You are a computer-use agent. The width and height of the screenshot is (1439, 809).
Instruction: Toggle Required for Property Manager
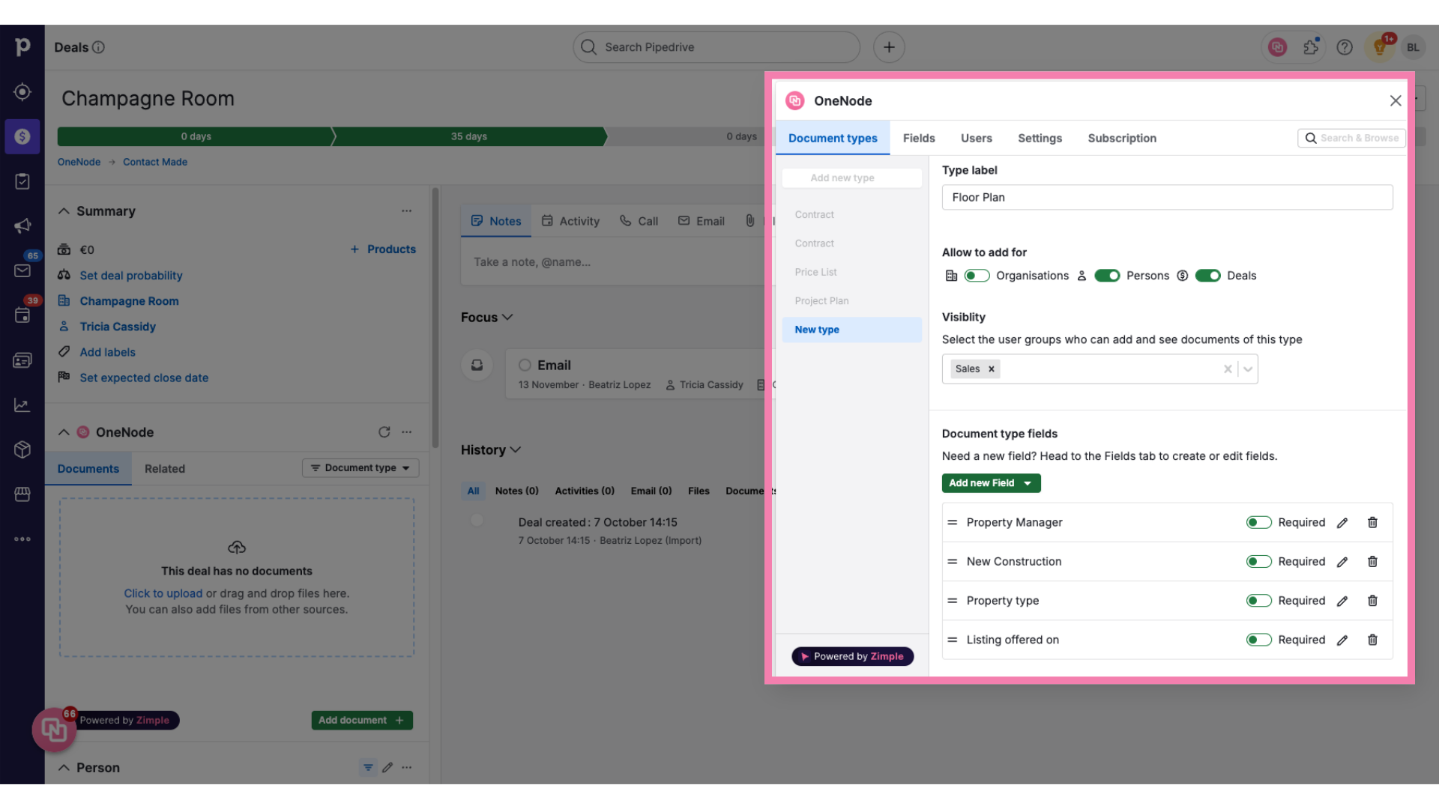click(1258, 523)
